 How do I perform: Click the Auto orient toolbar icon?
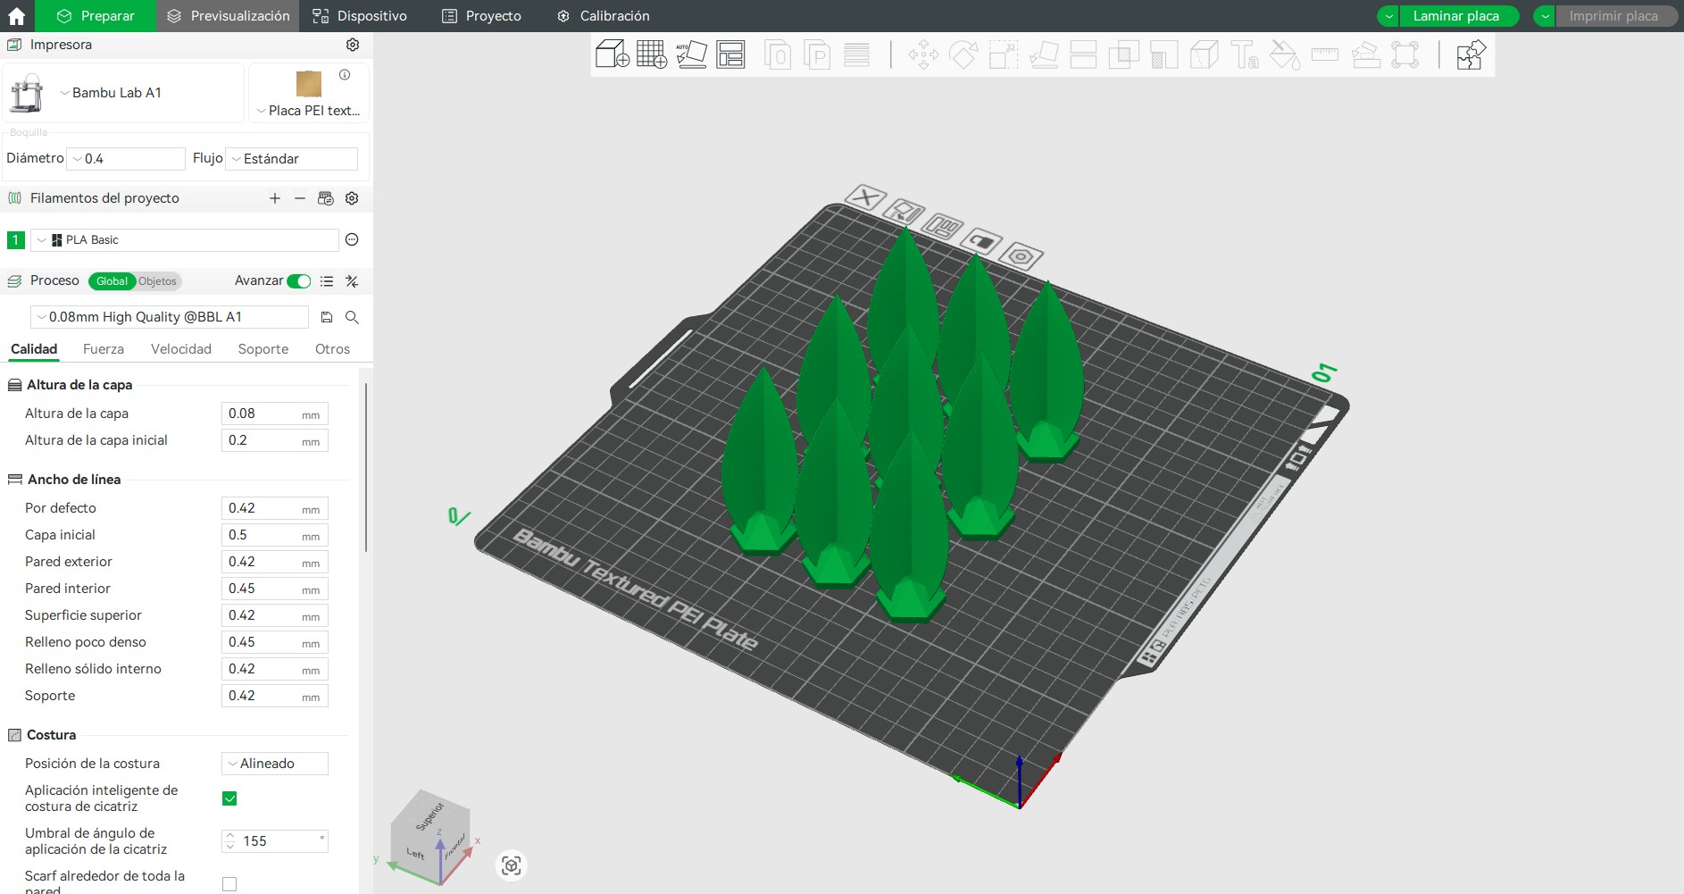(691, 54)
